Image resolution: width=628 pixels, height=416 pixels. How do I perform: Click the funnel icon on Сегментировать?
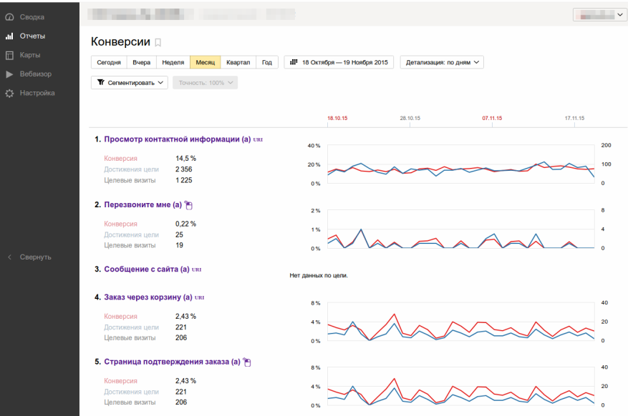point(100,83)
